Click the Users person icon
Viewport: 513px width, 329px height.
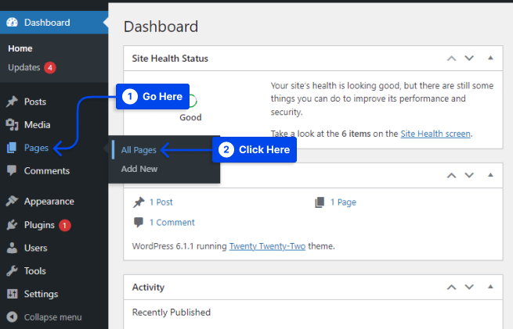(12, 248)
